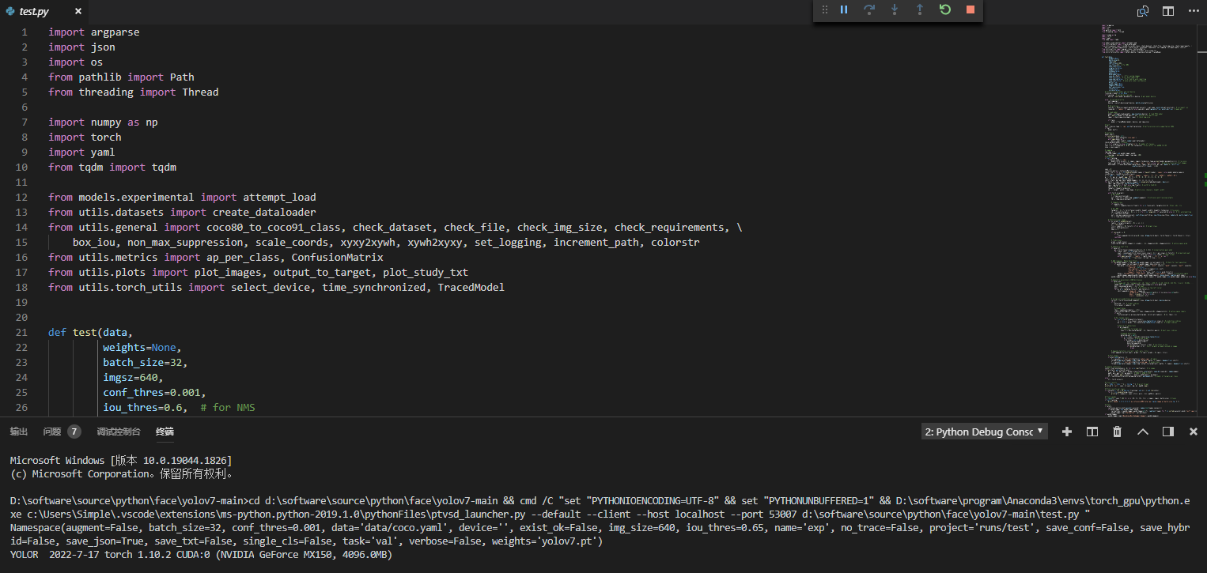Step over in debug toolbar
1207x573 pixels.
point(869,10)
